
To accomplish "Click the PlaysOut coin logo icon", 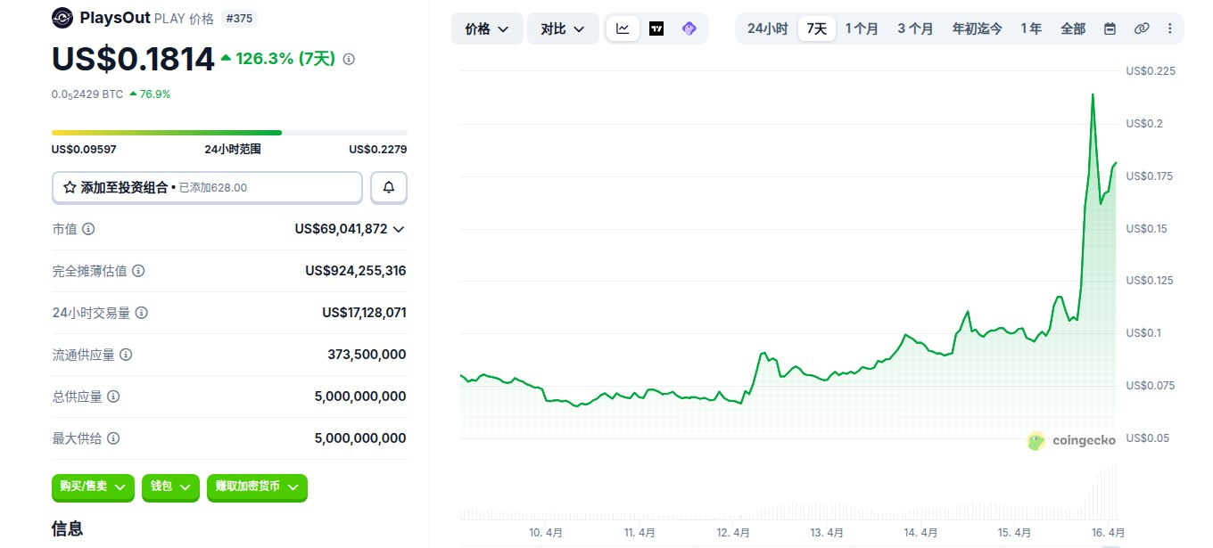I will click(62, 18).
